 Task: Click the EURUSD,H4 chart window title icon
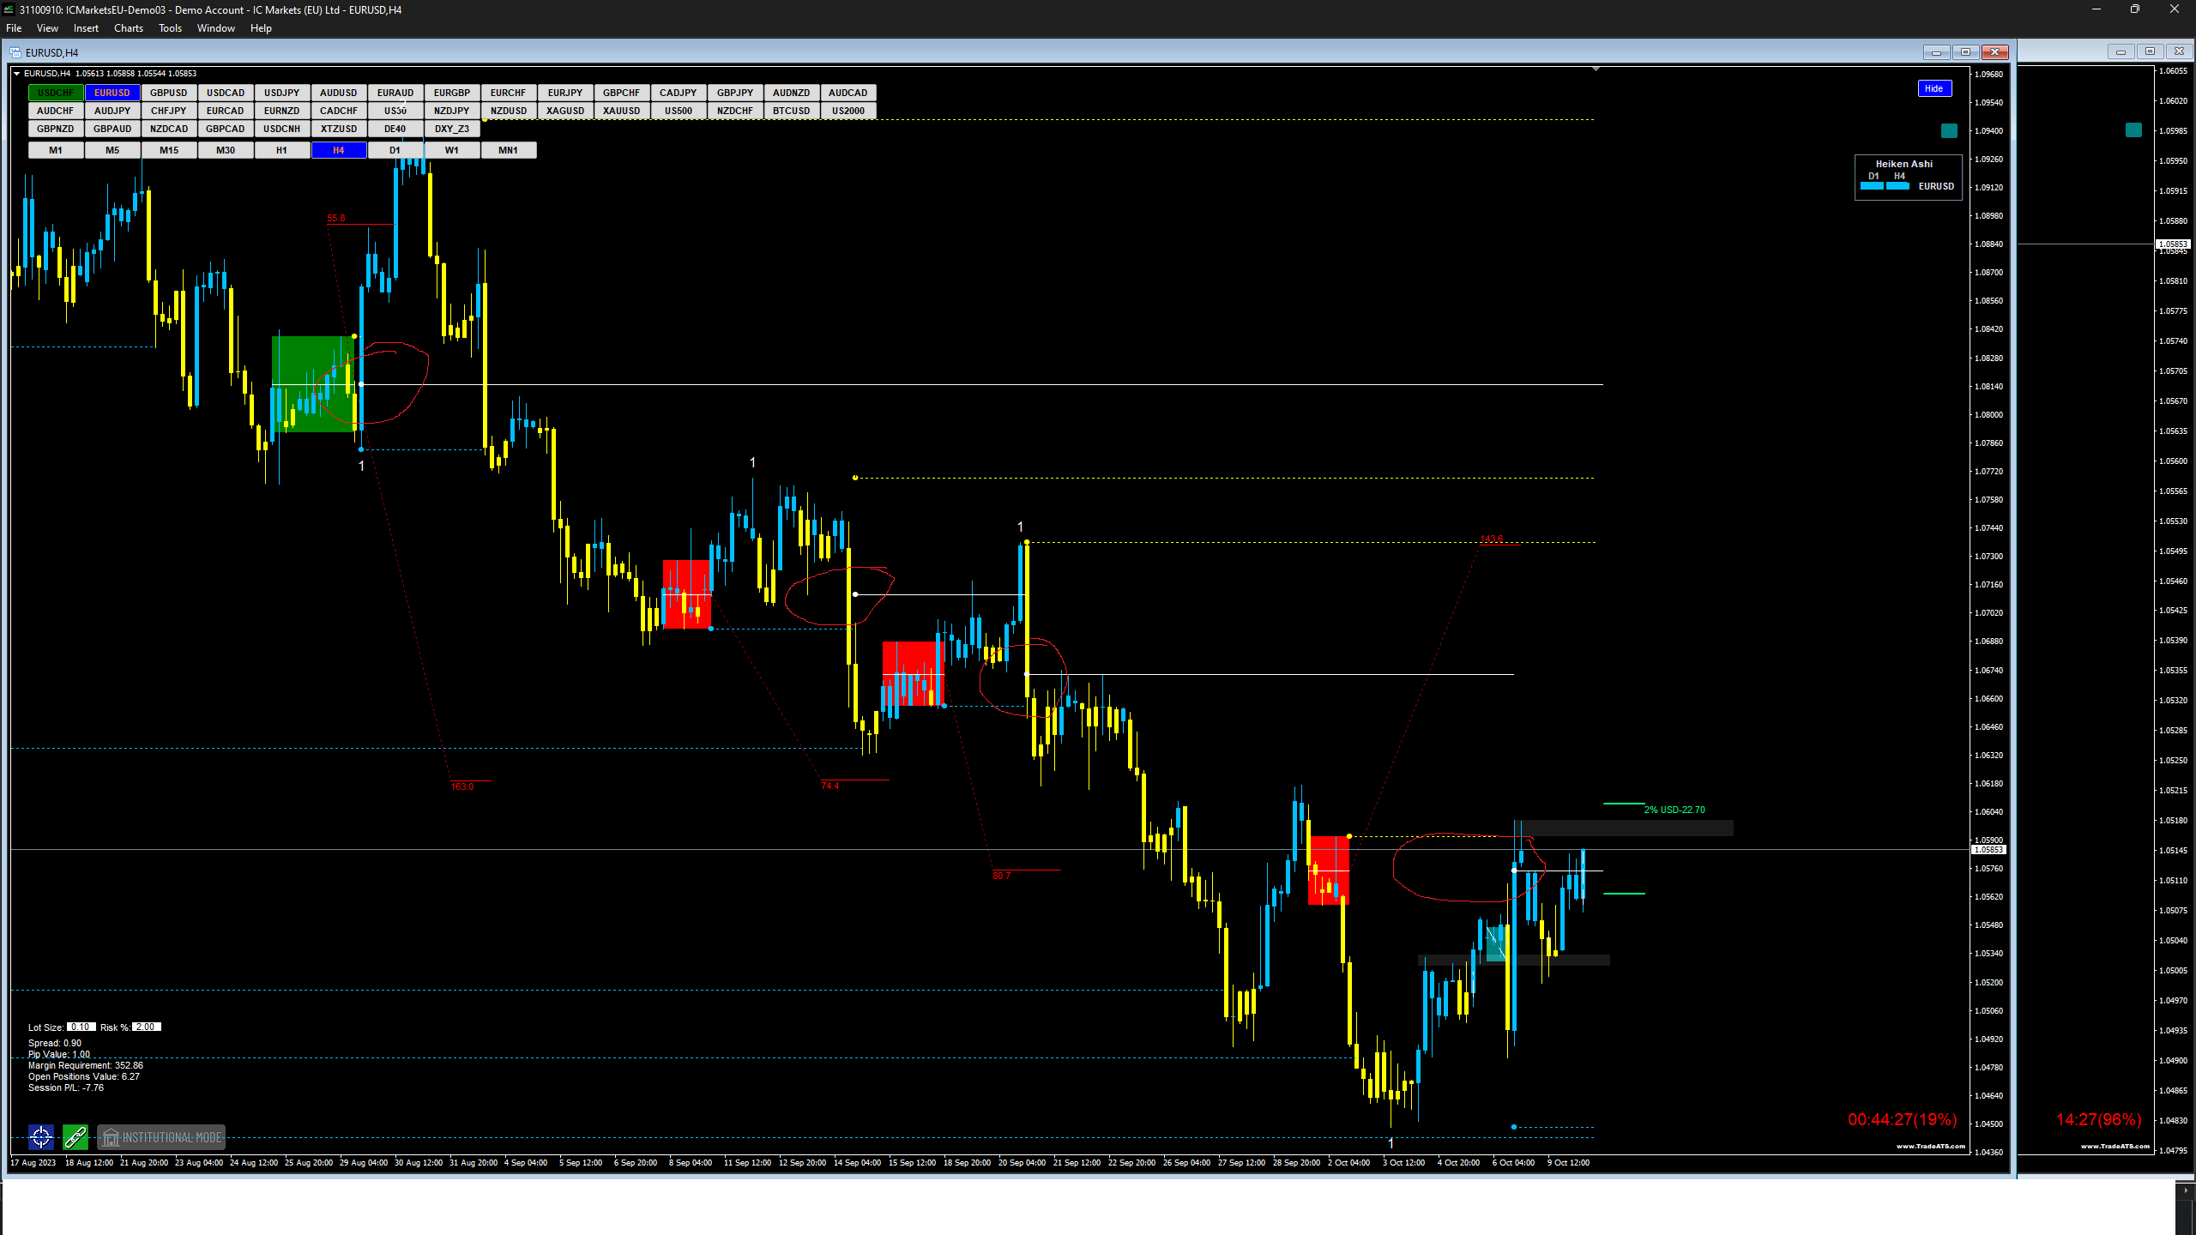pos(15,52)
